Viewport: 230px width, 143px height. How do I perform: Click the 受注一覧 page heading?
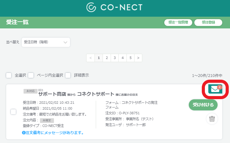tap(17, 22)
